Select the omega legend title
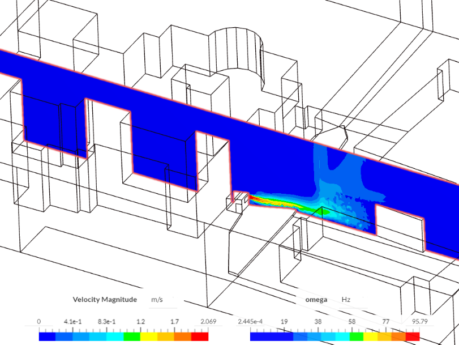The width and height of the screenshot is (459, 345). pyautogui.click(x=316, y=299)
